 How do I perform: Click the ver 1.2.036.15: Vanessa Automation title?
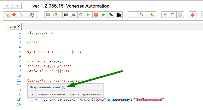71,6
